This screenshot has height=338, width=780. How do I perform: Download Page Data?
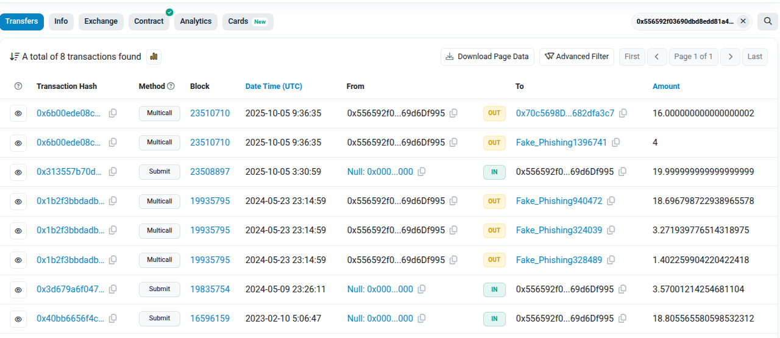pos(487,57)
